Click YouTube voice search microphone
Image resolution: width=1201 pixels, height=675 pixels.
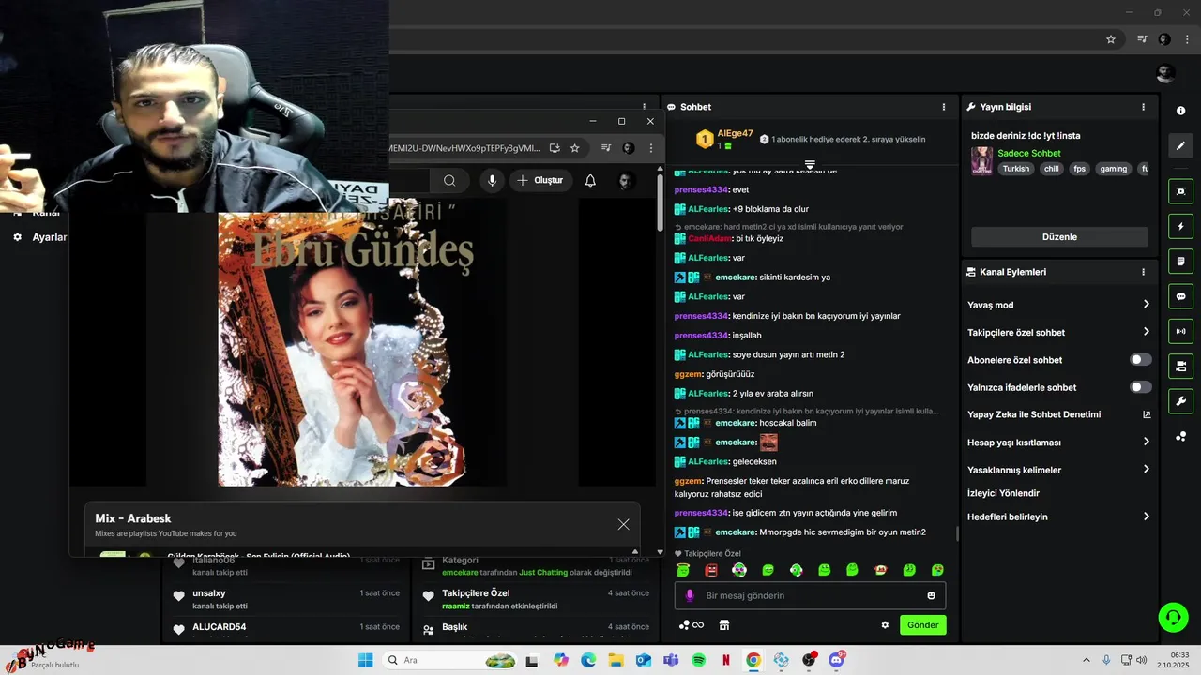pyautogui.click(x=492, y=181)
